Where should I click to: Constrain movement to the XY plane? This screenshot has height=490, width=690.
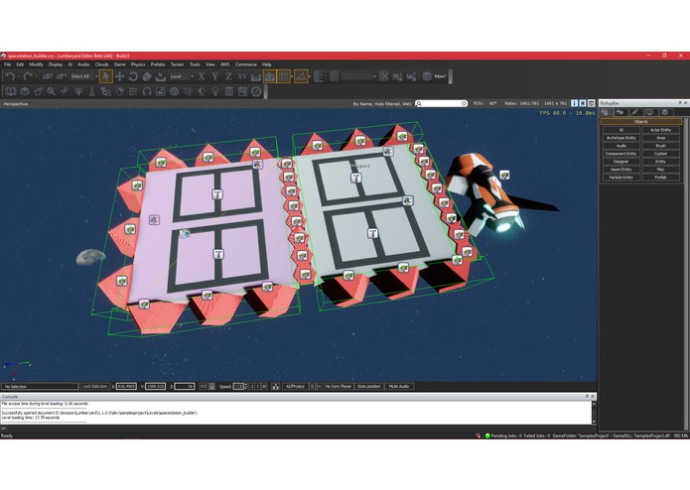click(242, 76)
